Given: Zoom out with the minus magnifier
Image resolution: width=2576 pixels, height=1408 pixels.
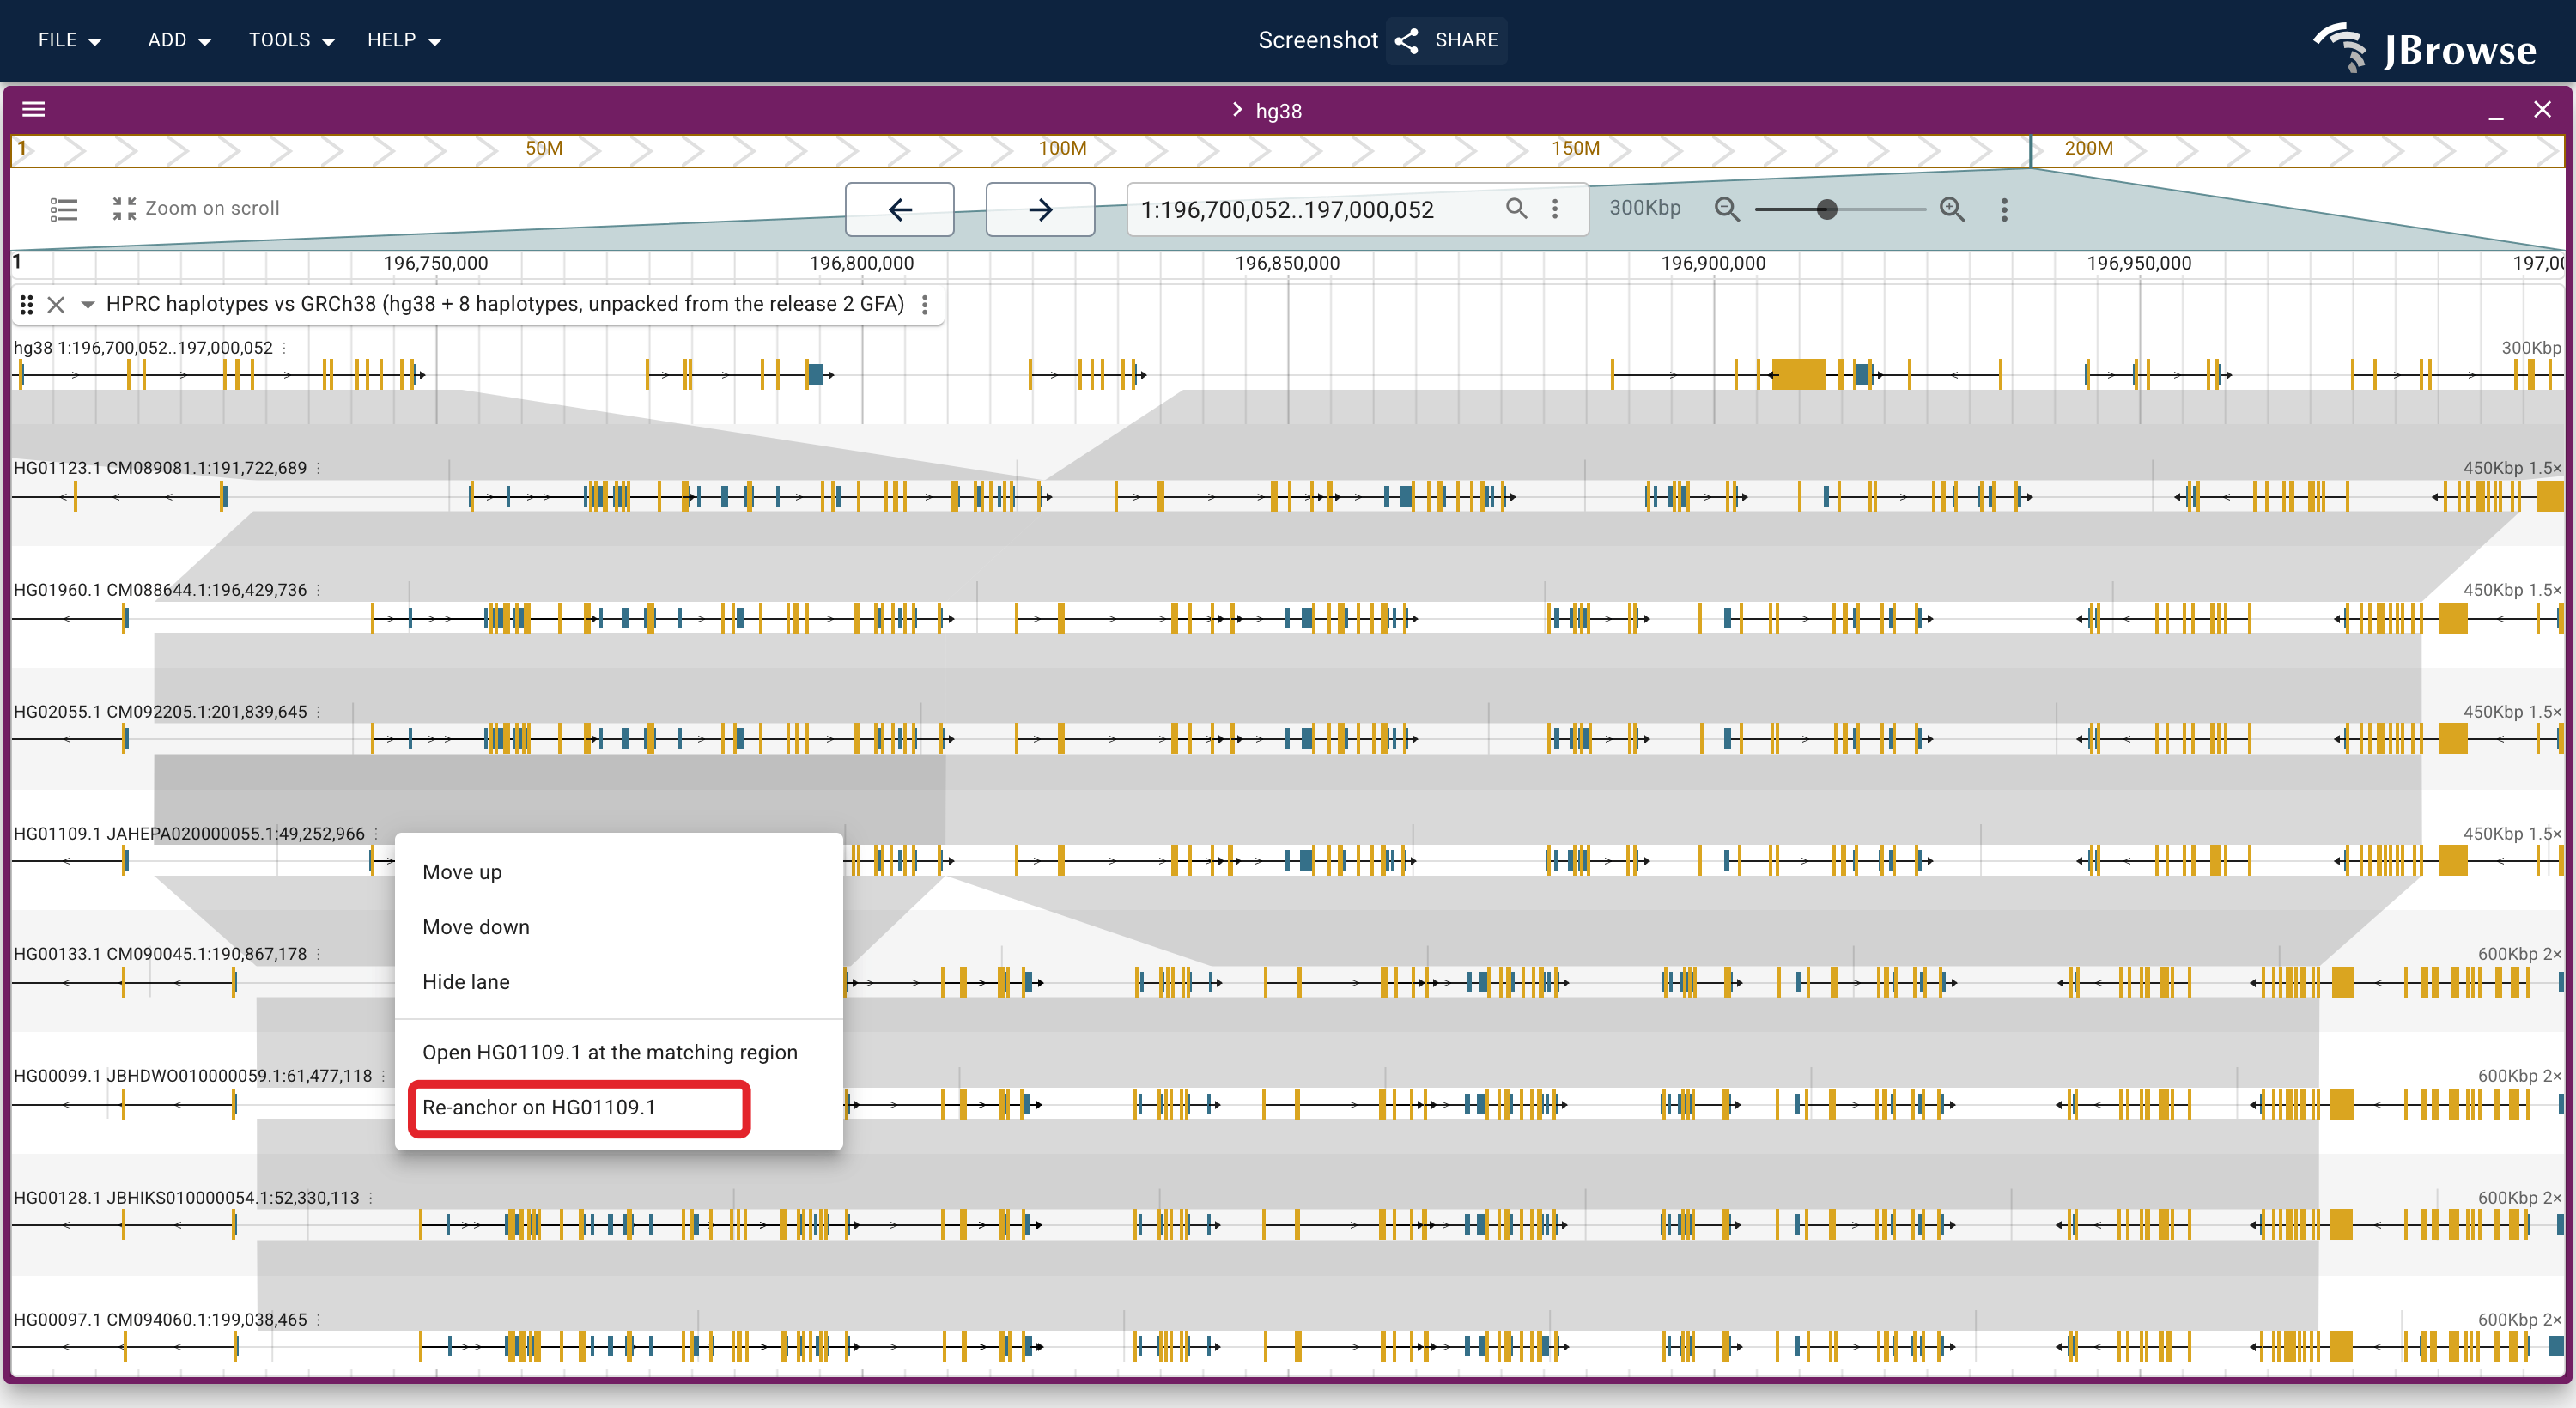Looking at the screenshot, I should 1726,209.
